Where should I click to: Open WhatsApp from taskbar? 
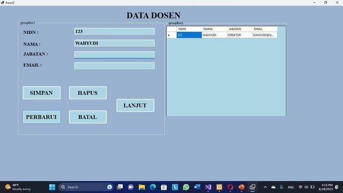186,187
